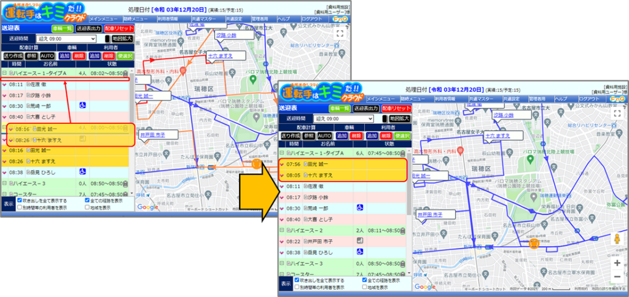The height and width of the screenshot is (297, 629).
Task: Click bus icon on ハイエース-1 row, back window
Action: (x=125, y=74)
